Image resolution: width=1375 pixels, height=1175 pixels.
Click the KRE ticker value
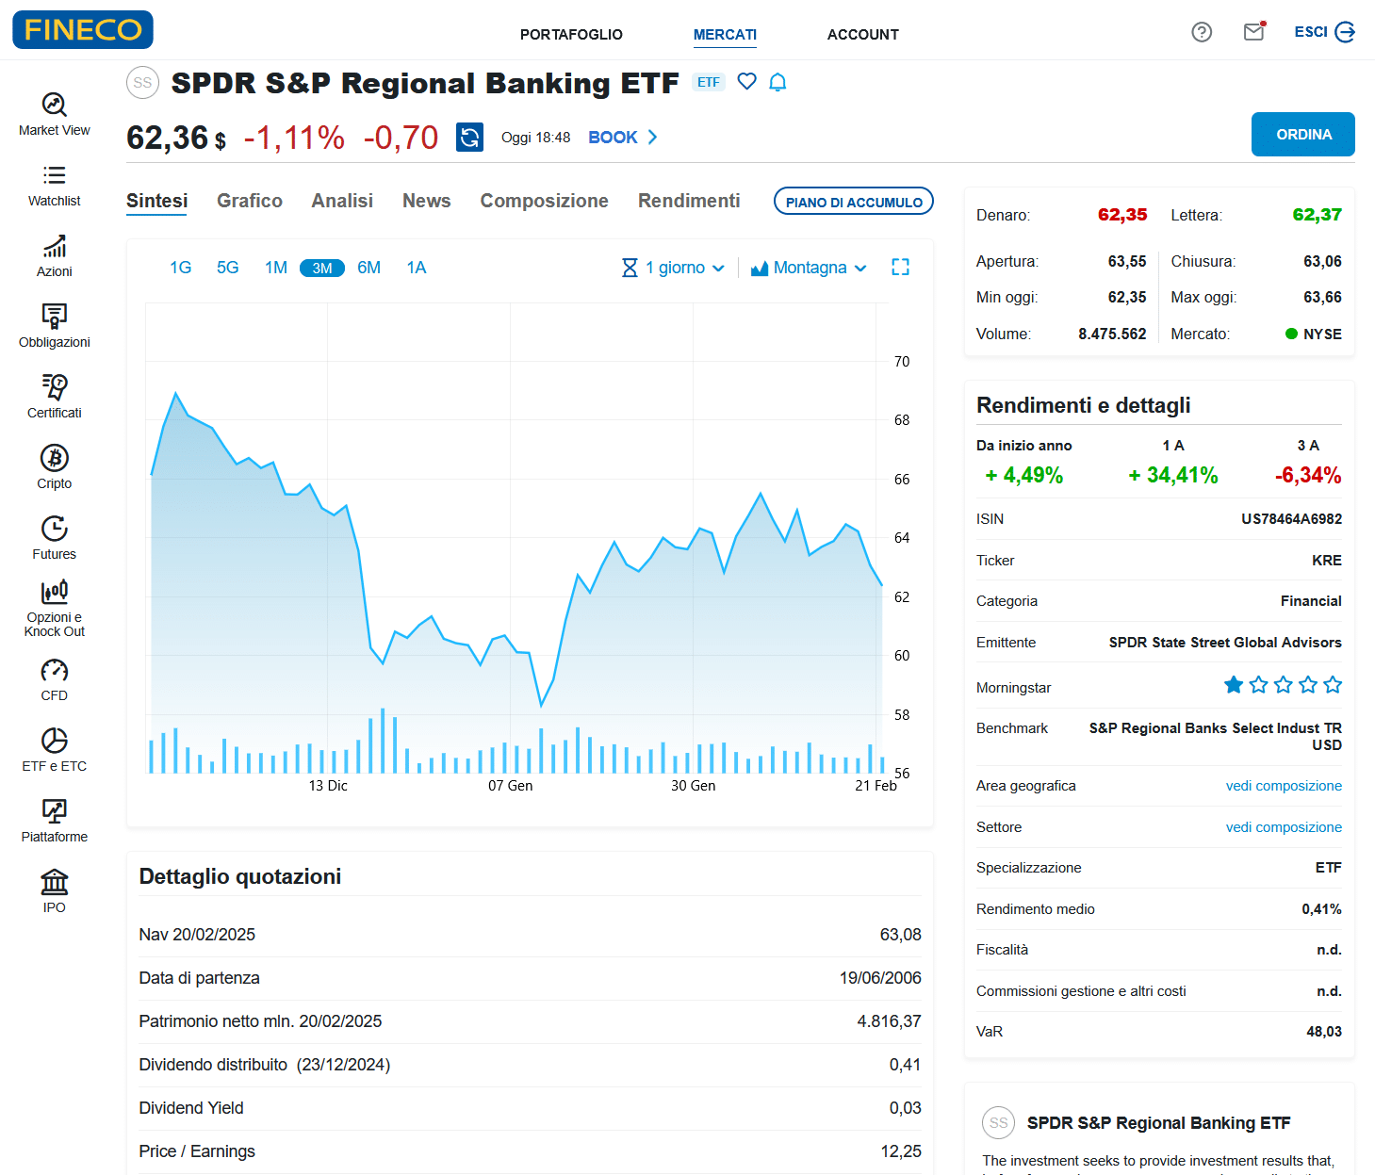[1326, 561]
